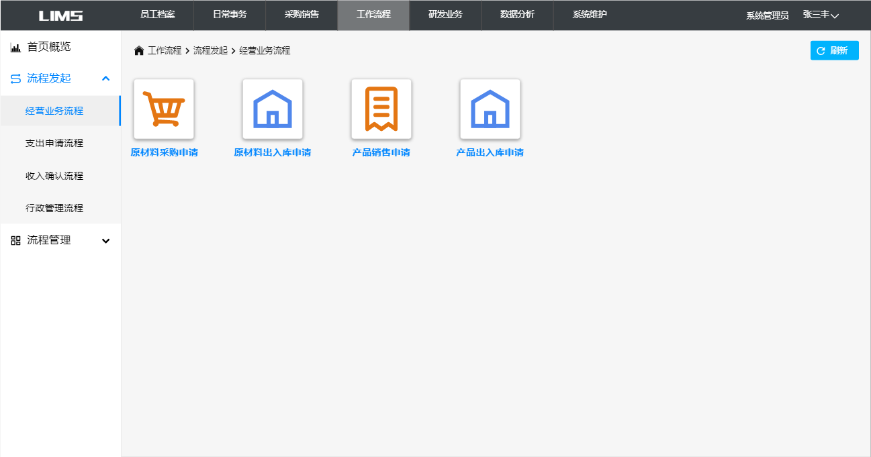This screenshot has height=457, width=871.
Task: Click the home icon in breadcrumb
Action: click(x=139, y=51)
